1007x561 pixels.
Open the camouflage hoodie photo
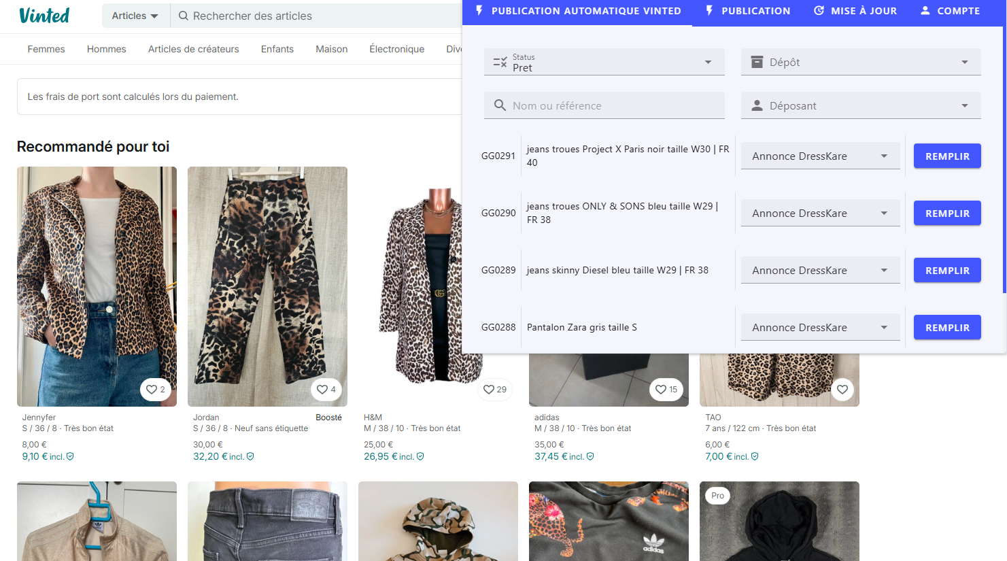(x=438, y=521)
